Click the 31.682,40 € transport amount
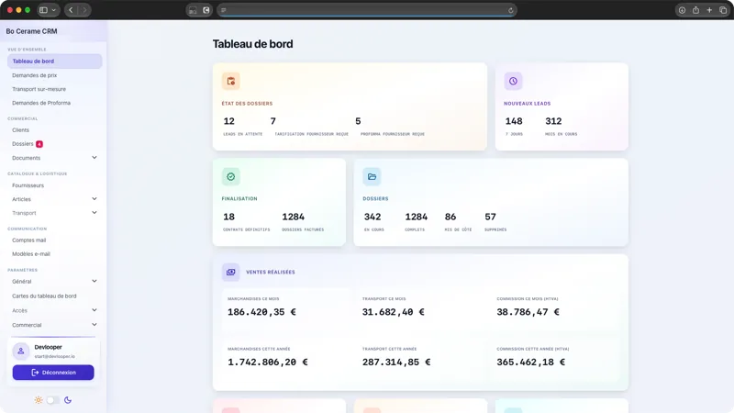The width and height of the screenshot is (734, 413). point(394,312)
